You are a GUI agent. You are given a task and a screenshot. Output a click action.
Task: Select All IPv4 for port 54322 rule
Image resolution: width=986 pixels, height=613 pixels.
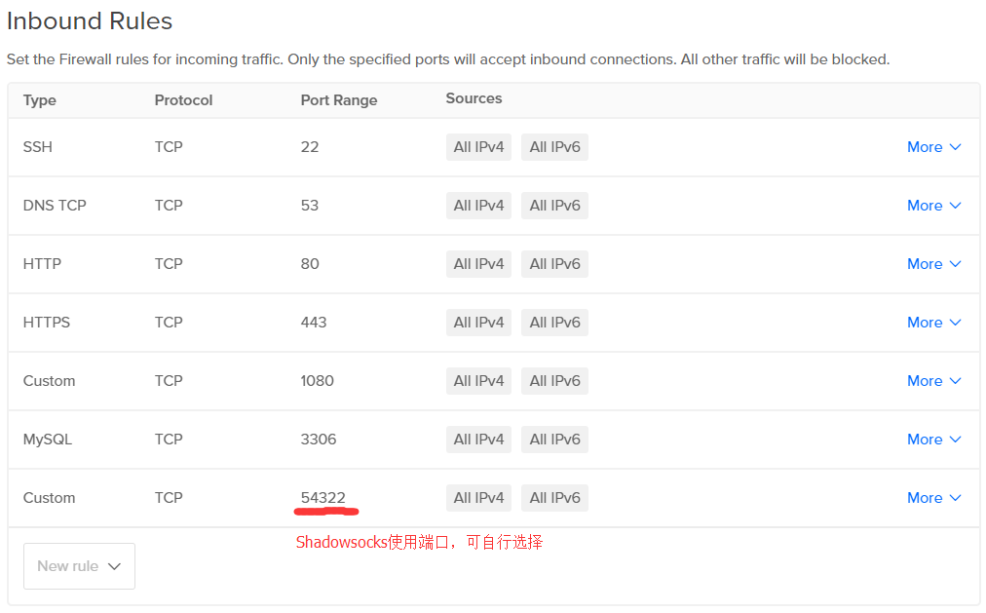pyautogui.click(x=478, y=498)
